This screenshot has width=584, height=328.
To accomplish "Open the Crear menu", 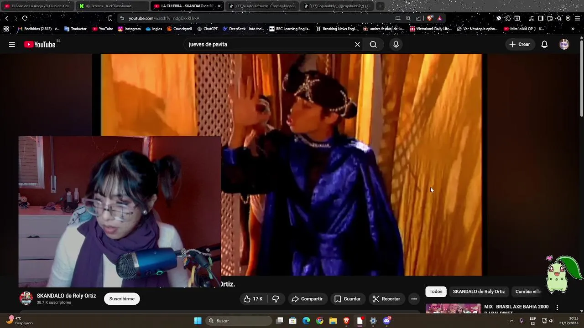I will click(520, 44).
